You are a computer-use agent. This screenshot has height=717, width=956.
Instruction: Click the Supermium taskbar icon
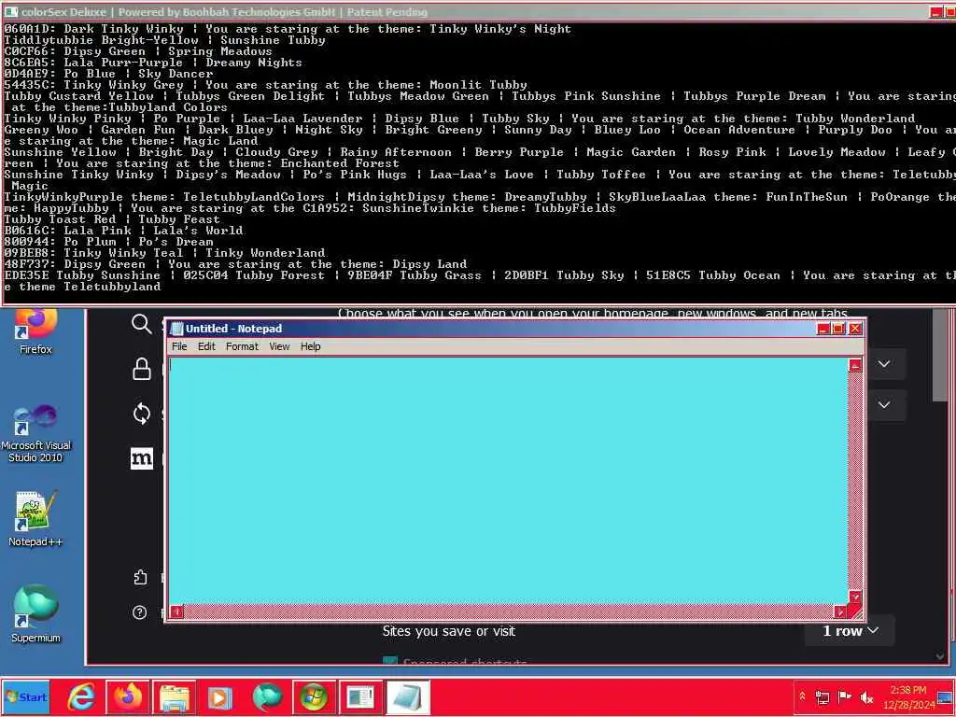pyautogui.click(x=267, y=696)
